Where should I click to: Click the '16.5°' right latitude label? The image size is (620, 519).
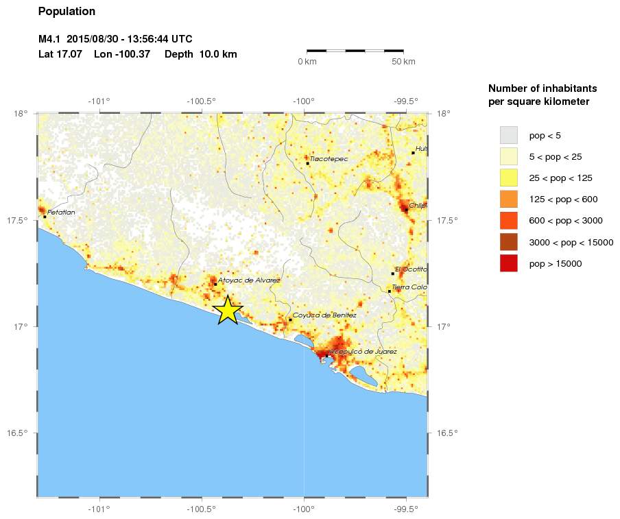(447, 433)
